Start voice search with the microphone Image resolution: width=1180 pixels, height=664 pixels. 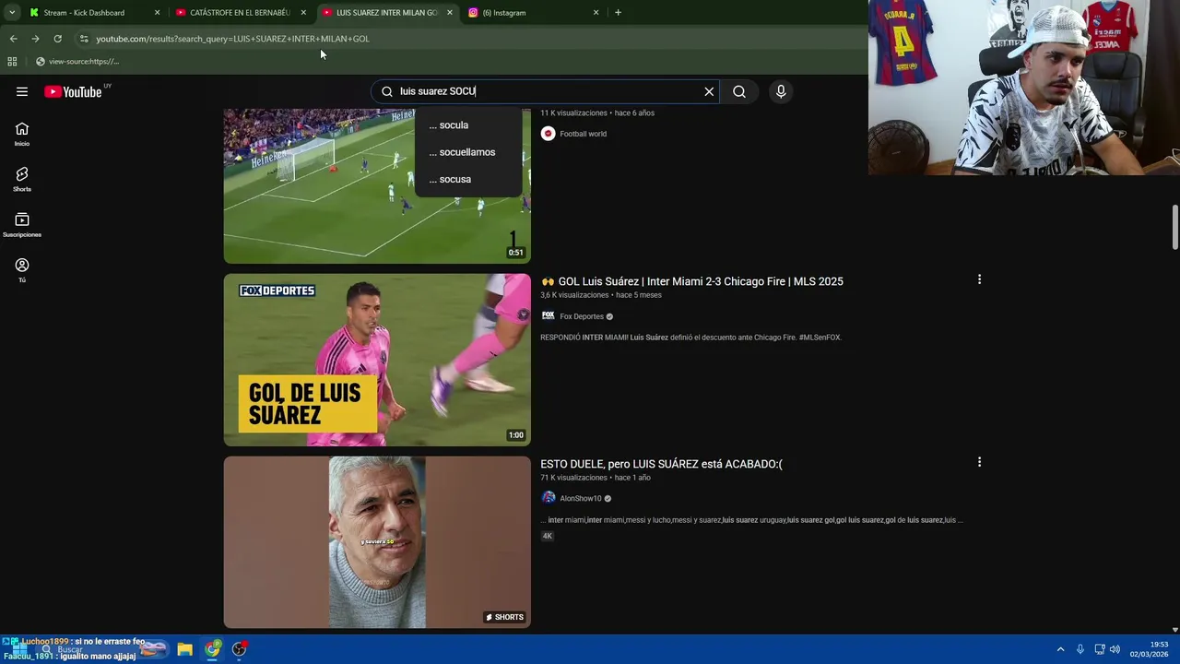781,91
